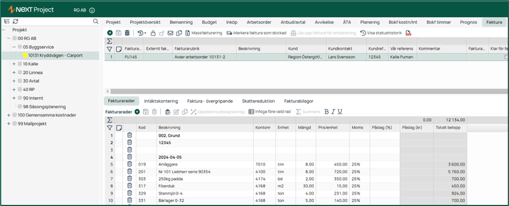Click the sigma sum icon in invoice grid

[x=109, y=41]
